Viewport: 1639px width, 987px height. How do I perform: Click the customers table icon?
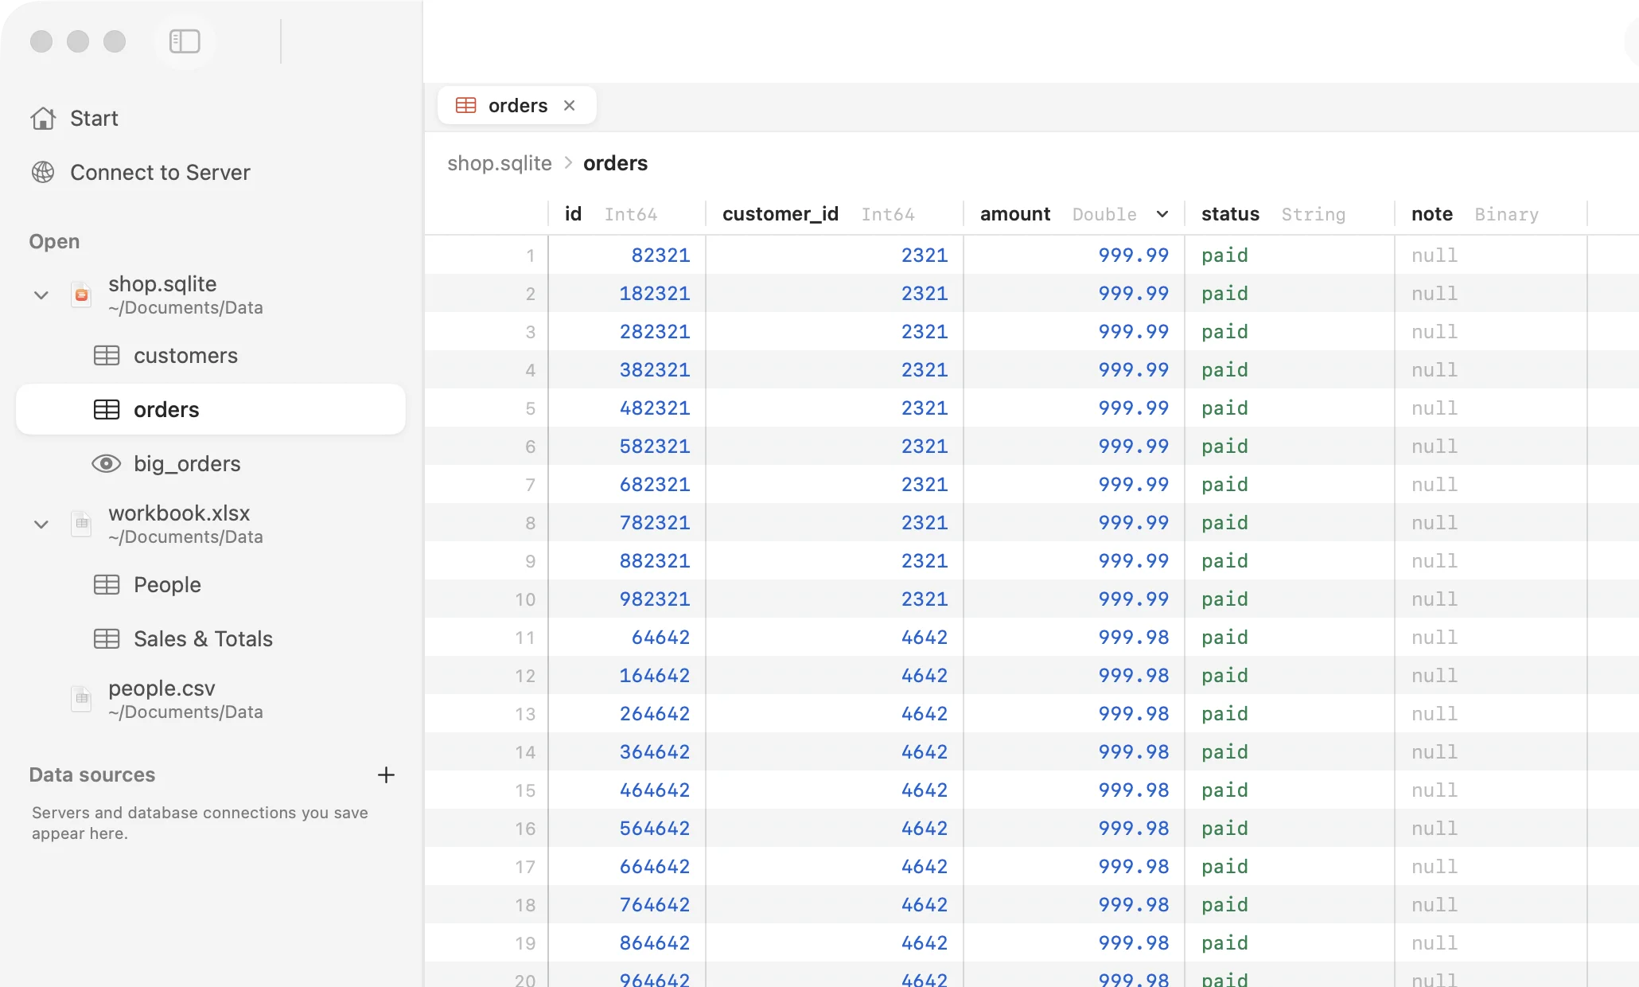107,356
